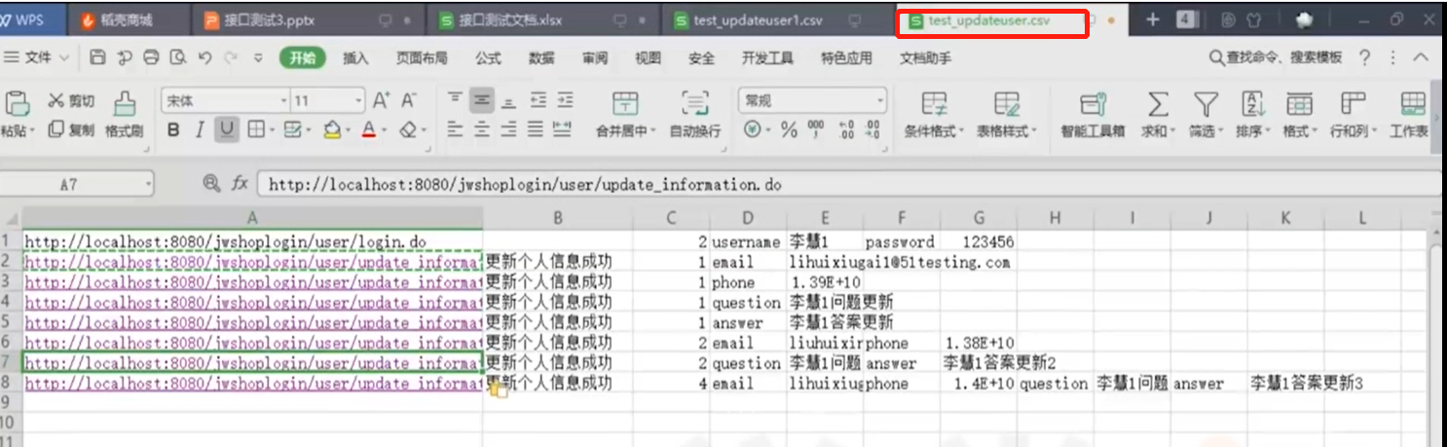Click the increase indent icon
Image resolution: width=1447 pixels, height=447 pixels.
(564, 100)
